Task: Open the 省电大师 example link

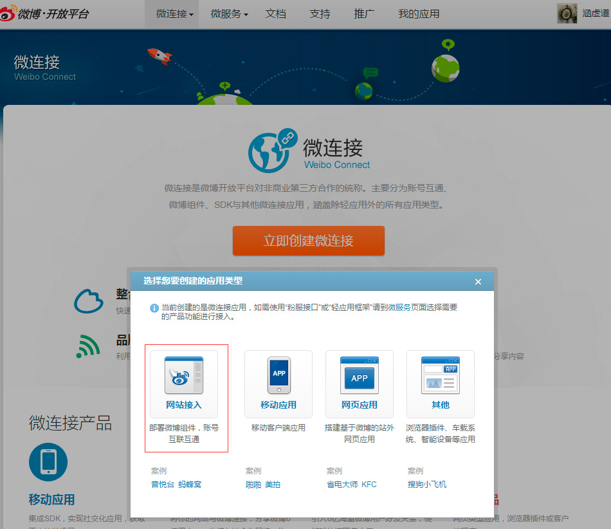Action: (x=342, y=485)
